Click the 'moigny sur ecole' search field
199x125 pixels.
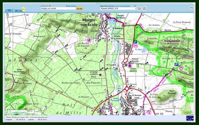(x=58, y=8)
